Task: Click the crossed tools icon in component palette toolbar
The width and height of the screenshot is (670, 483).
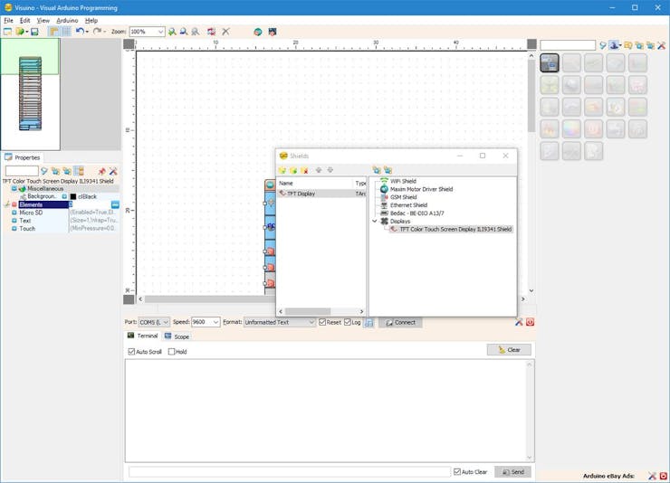Action: tap(662, 45)
